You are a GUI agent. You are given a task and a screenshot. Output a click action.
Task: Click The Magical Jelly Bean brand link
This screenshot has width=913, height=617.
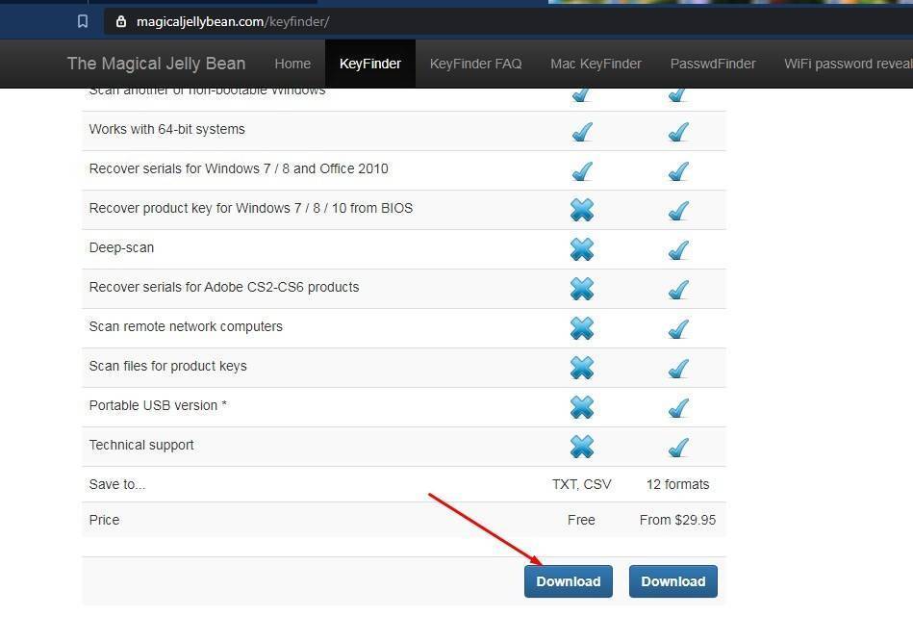click(x=156, y=64)
